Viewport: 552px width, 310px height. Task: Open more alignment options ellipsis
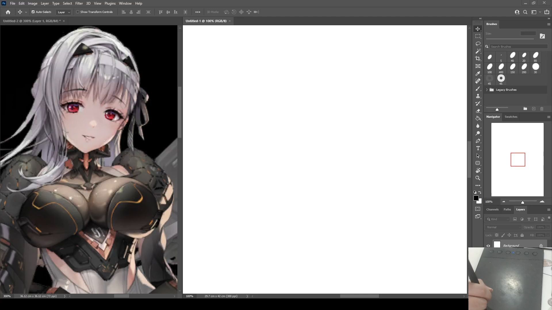pyautogui.click(x=198, y=12)
